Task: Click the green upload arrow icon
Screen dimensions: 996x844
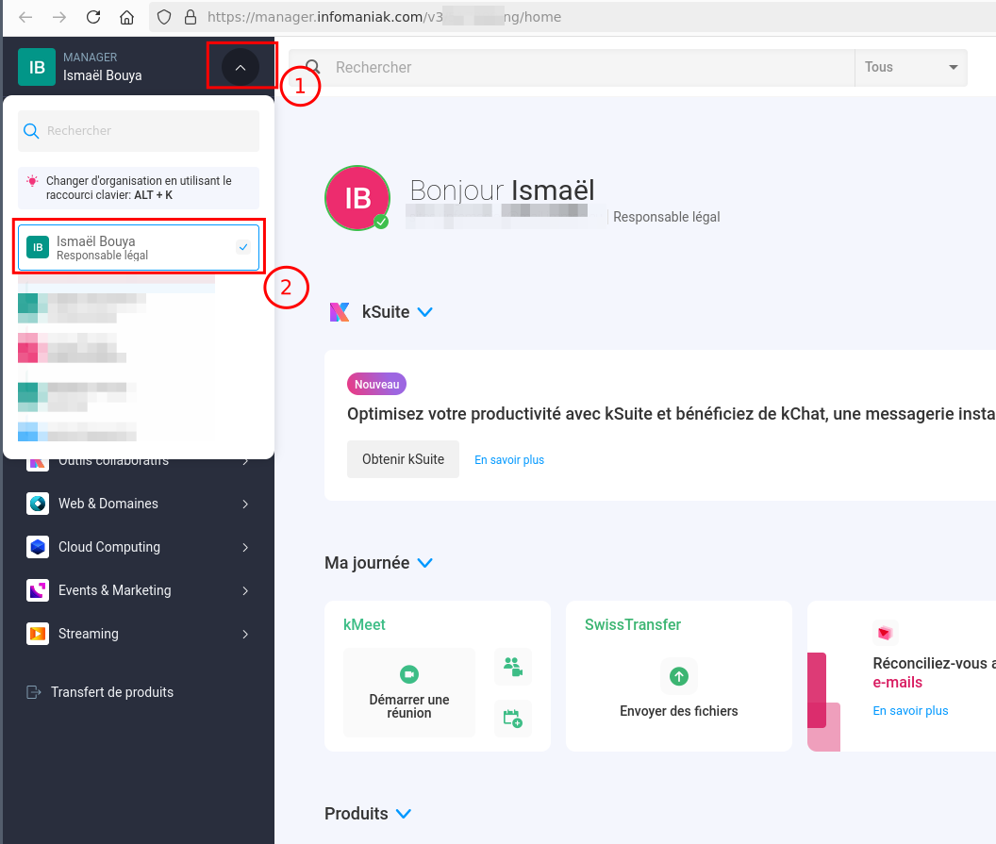Action: 679,676
